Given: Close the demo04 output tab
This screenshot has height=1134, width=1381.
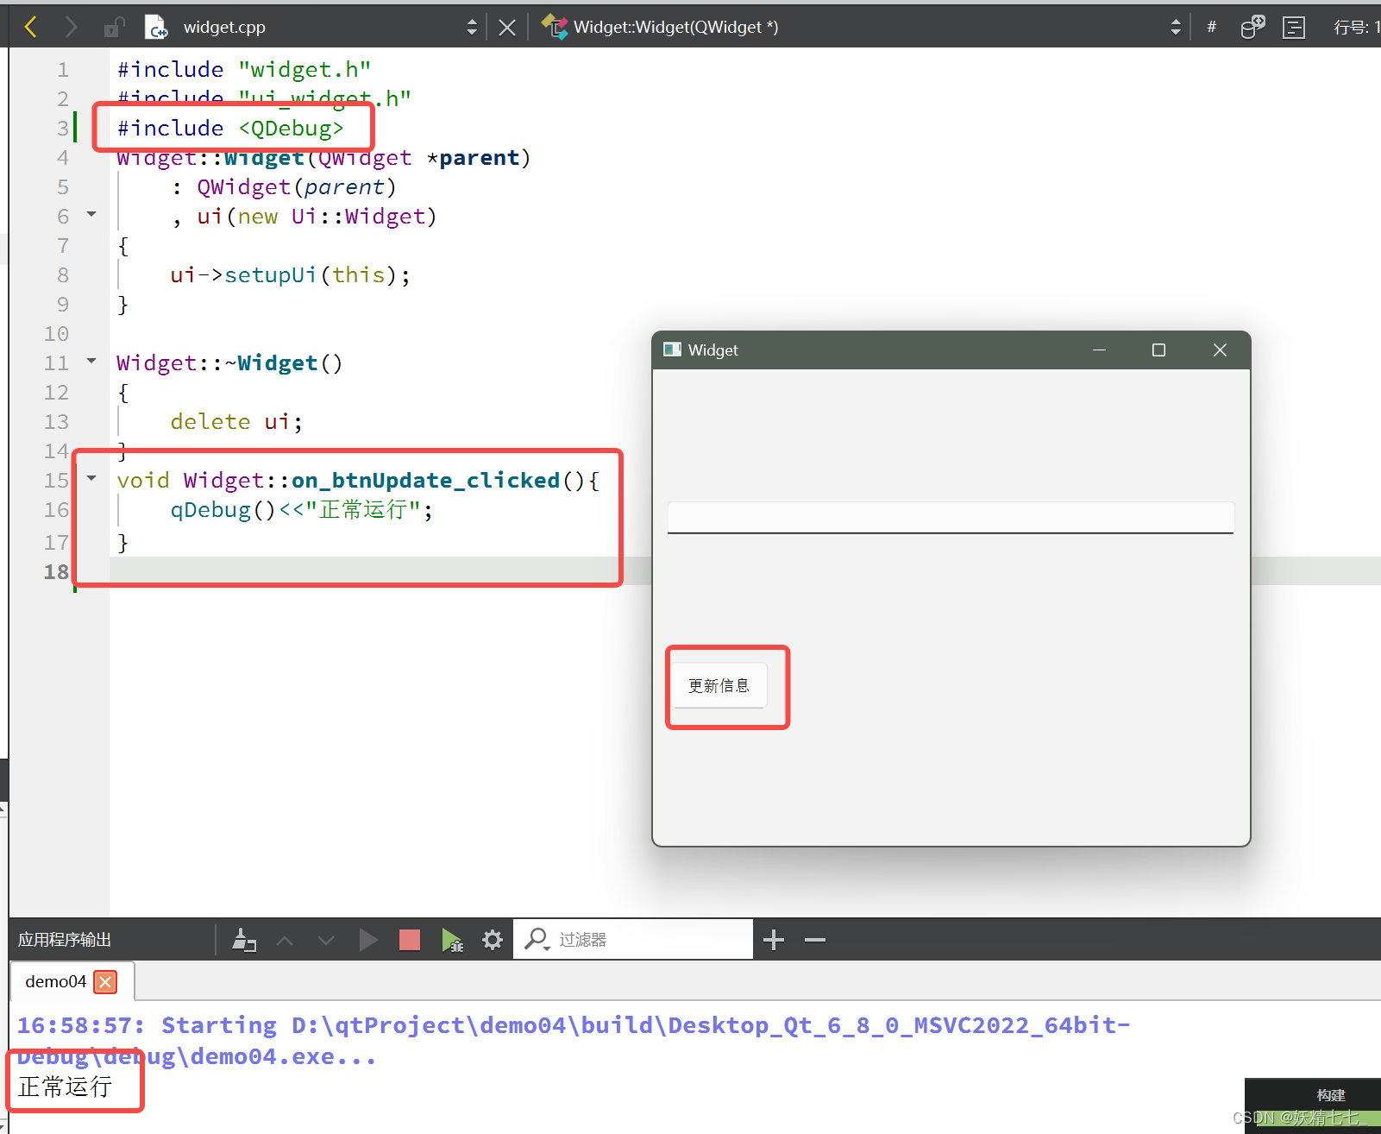Looking at the screenshot, I should tap(105, 982).
